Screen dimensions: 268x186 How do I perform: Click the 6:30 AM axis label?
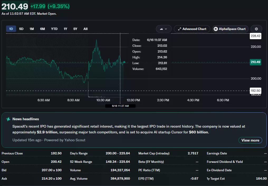pos(44,100)
